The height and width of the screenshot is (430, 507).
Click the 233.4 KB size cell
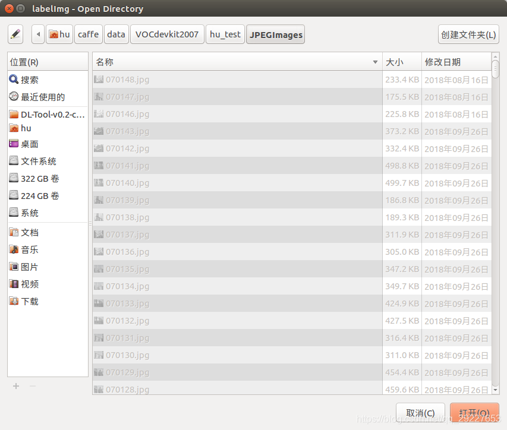coord(402,80)
